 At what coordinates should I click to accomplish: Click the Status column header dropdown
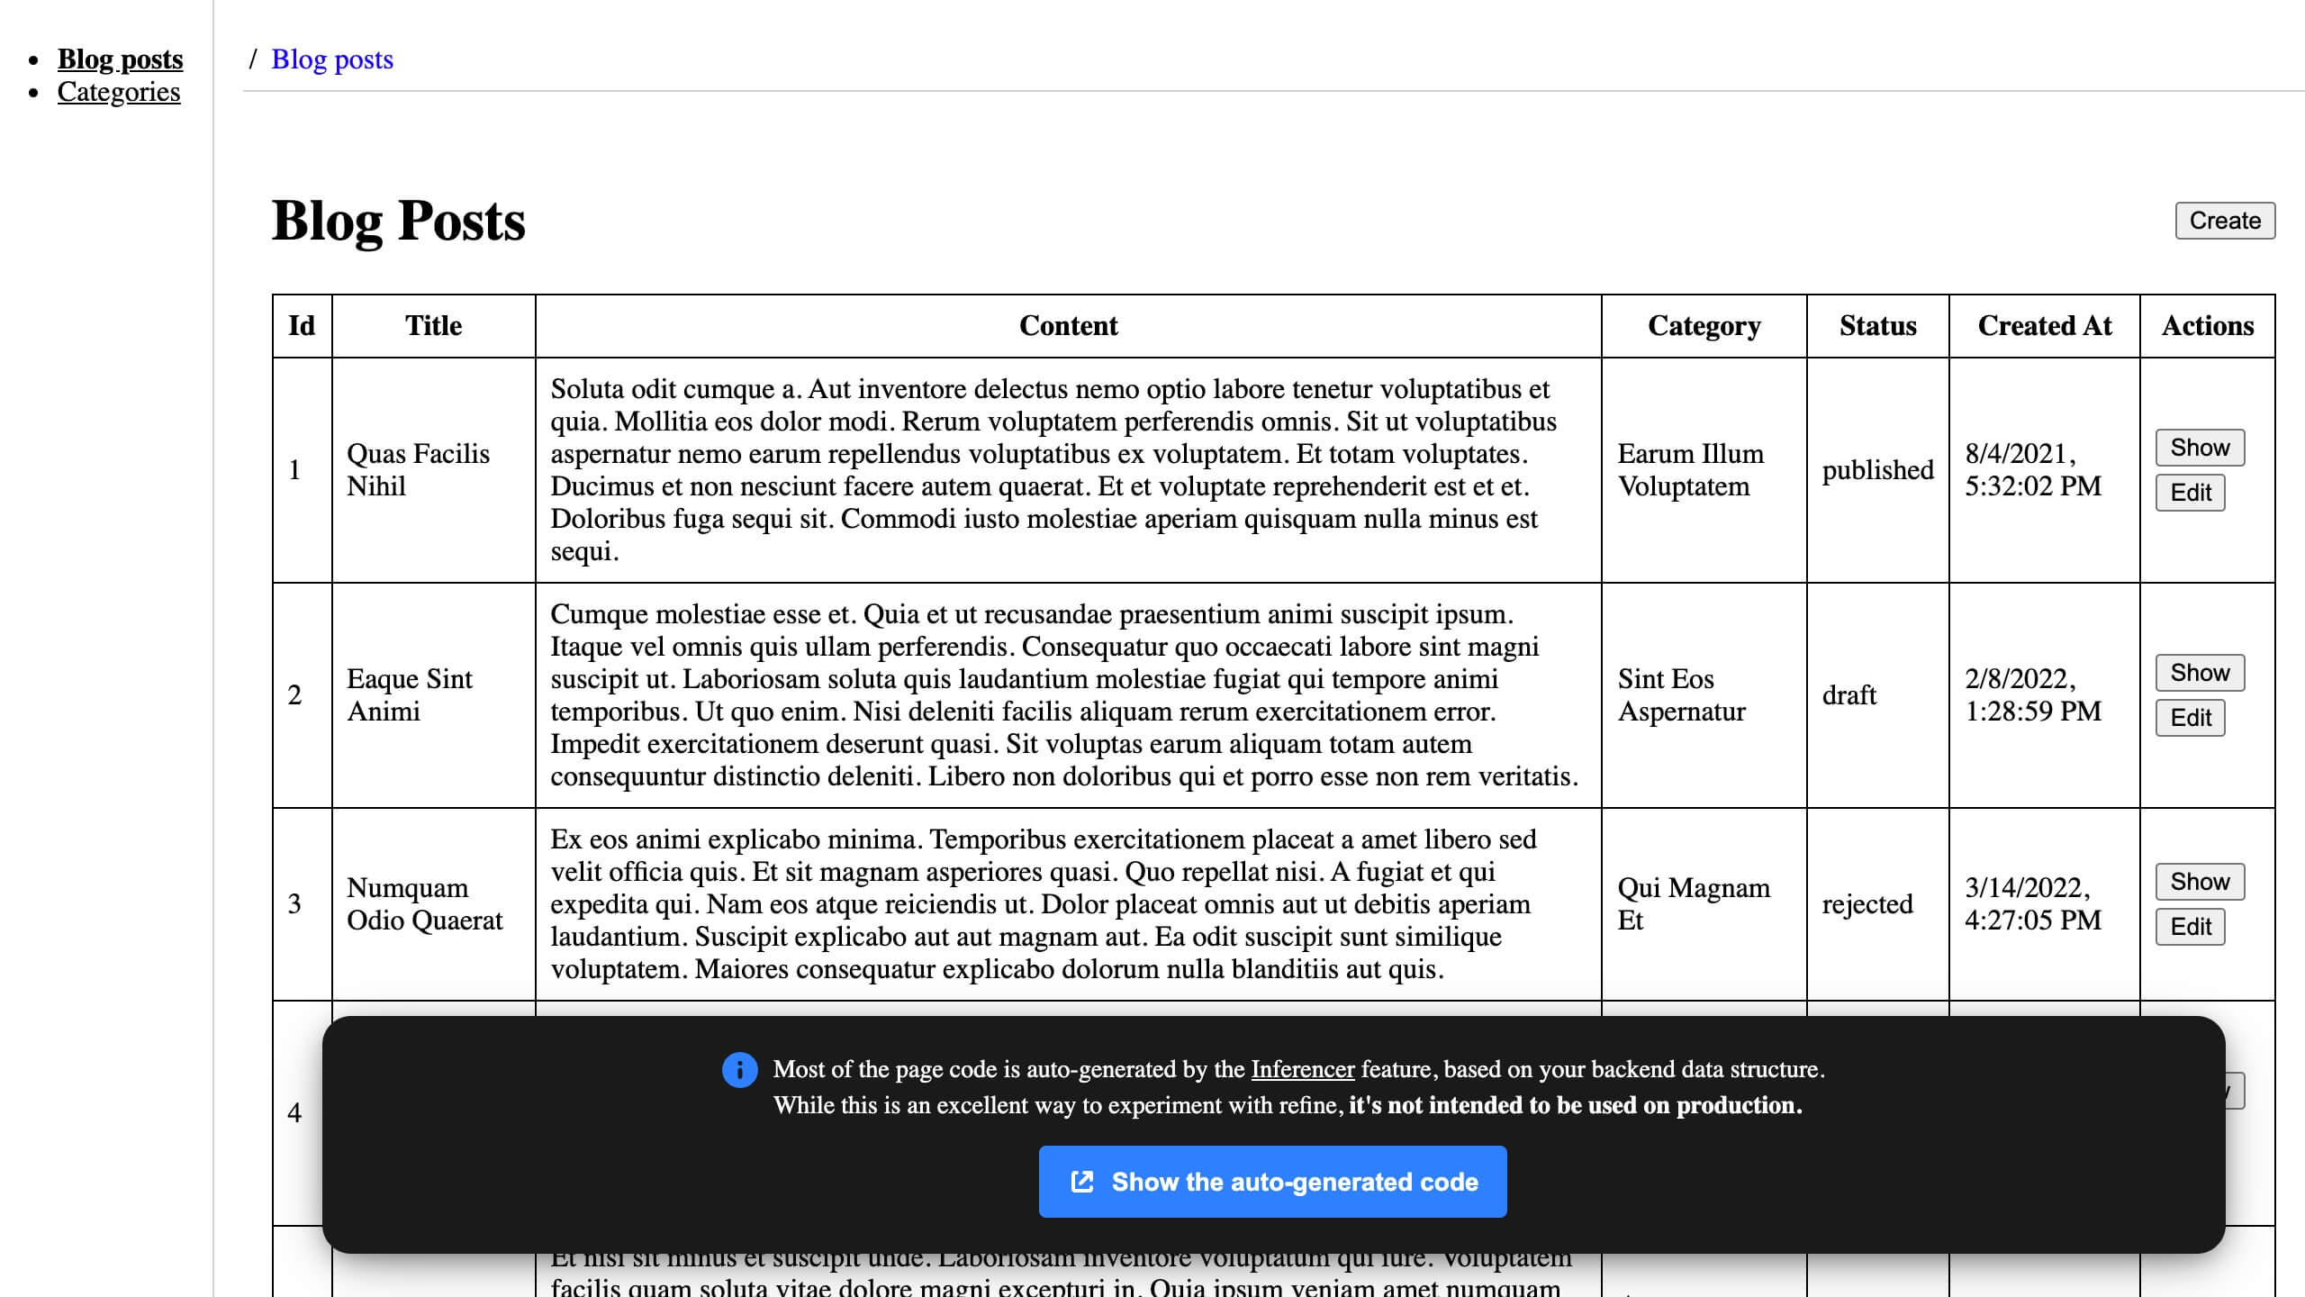[x=1877, y=324]
